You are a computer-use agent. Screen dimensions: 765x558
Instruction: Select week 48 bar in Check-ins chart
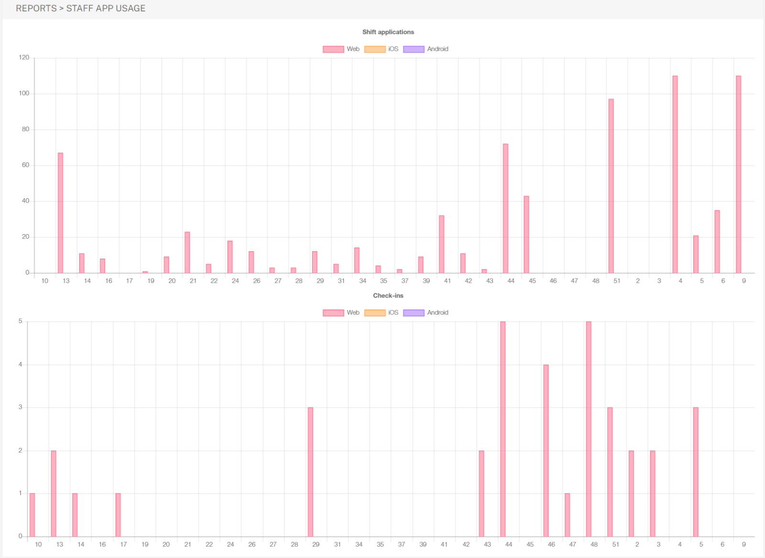[x=589, y=429]
